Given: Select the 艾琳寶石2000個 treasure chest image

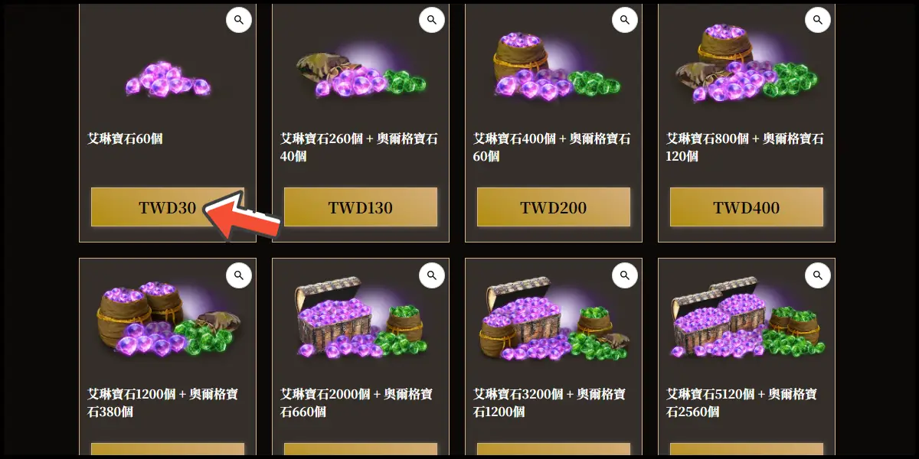Looking at the screenshot, I should pos(361,318).
